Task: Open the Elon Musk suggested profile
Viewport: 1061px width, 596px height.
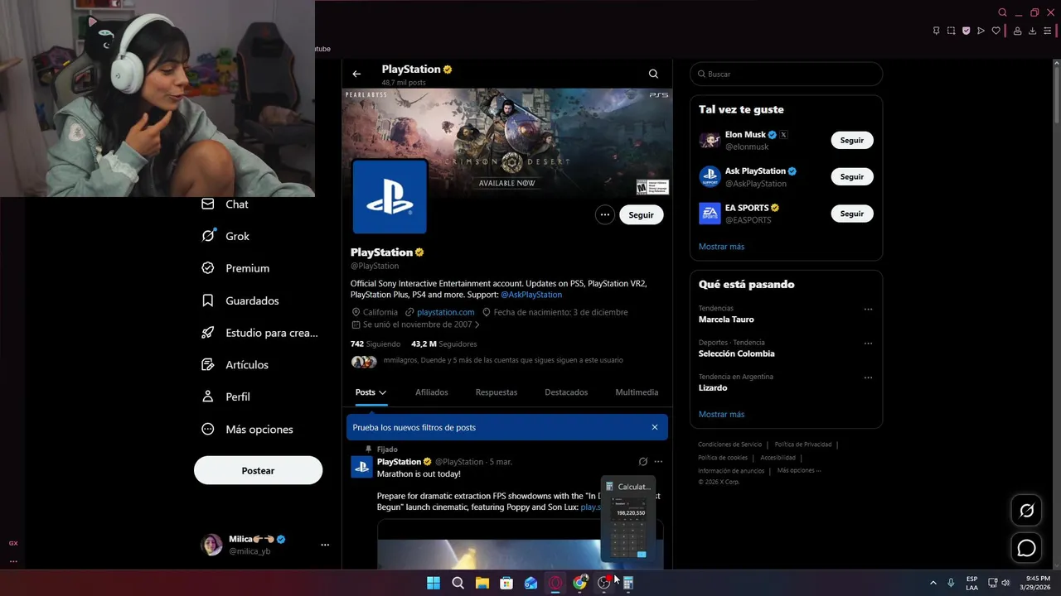Action: pos(745,135)
